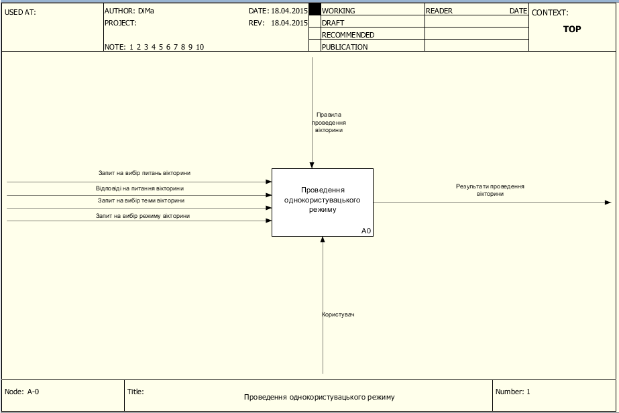Click the Node: A-0 footer cell
The width and height of the screenshot is (619, 413).
tap(63, 395)
